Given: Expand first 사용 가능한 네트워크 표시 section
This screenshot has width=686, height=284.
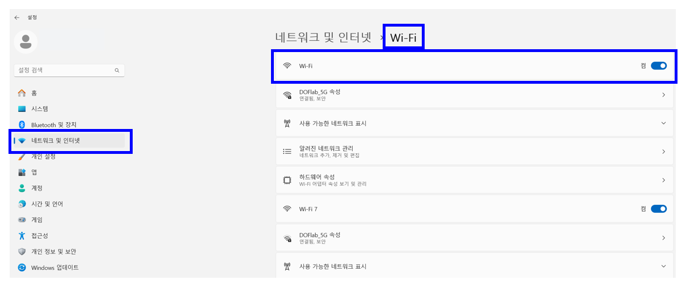Looking at the screenshot, I should coord(663,123).
